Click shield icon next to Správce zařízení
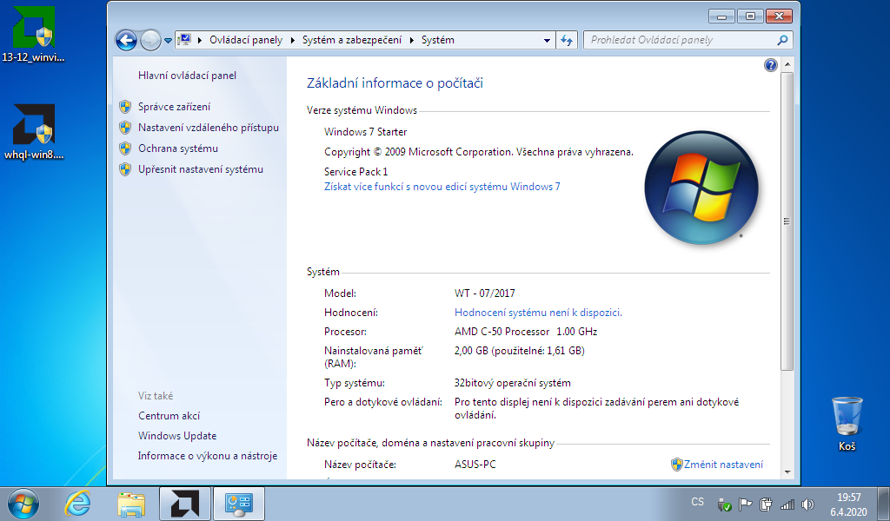 pos(125,107)
